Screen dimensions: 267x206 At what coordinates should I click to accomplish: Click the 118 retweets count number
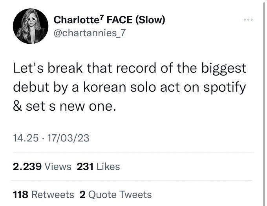coord(20,195)
